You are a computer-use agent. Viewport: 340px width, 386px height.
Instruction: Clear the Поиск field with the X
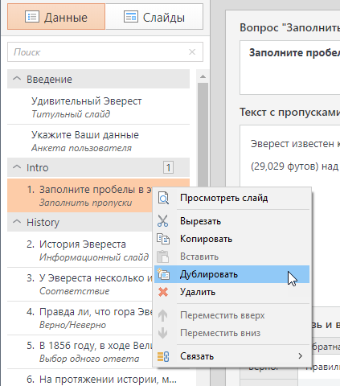192,51
